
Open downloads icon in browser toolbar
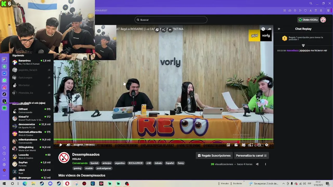coord(311,10)
